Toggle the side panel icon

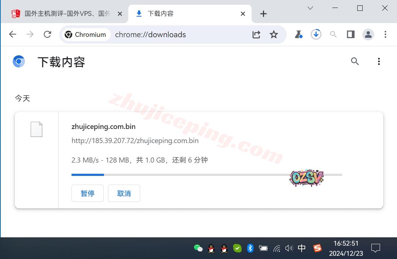(x=350, y=34)
